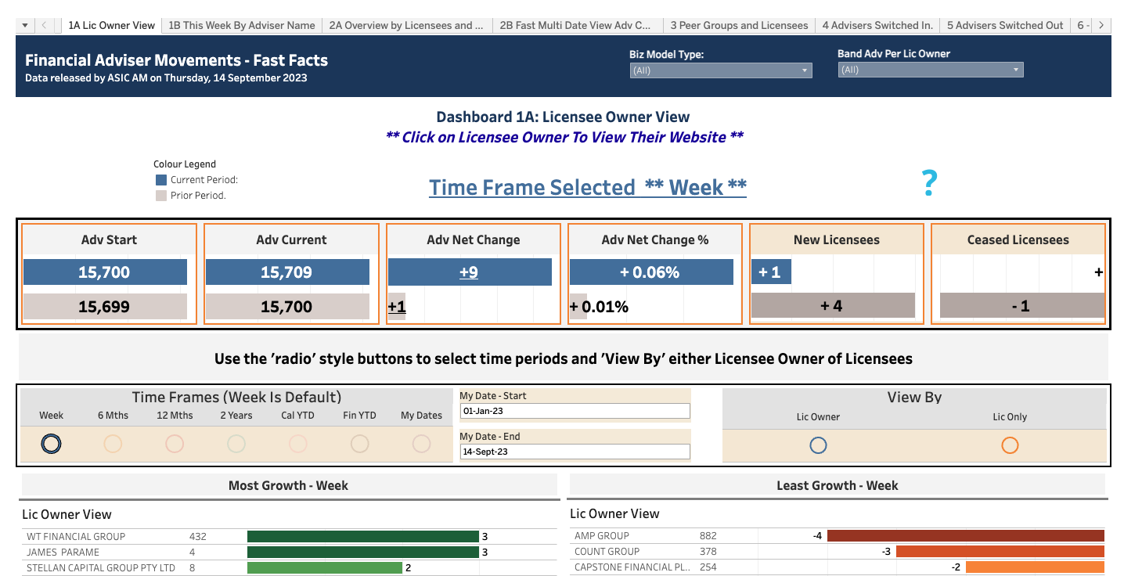Image resolution: width=1142 pixels, height=576 pixels.
Task: Click the 882 adviser count value
Action: pos(708,536)
